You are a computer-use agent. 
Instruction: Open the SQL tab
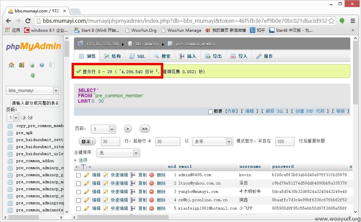137,56
